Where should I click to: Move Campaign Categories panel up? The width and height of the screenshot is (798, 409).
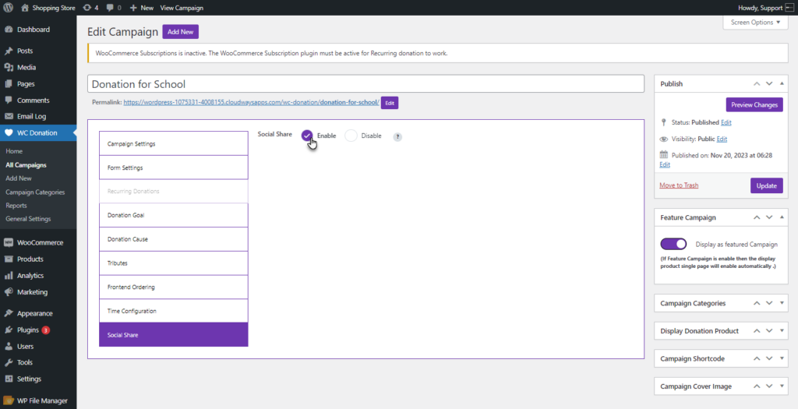coord(757,303)
